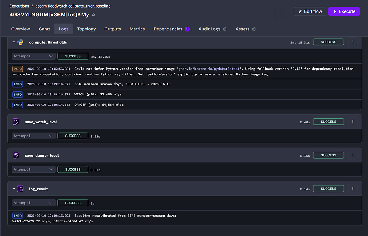Collapse the compute_thresholds task logs
Screen dimensions: 368x236
[x=14, y=42]
